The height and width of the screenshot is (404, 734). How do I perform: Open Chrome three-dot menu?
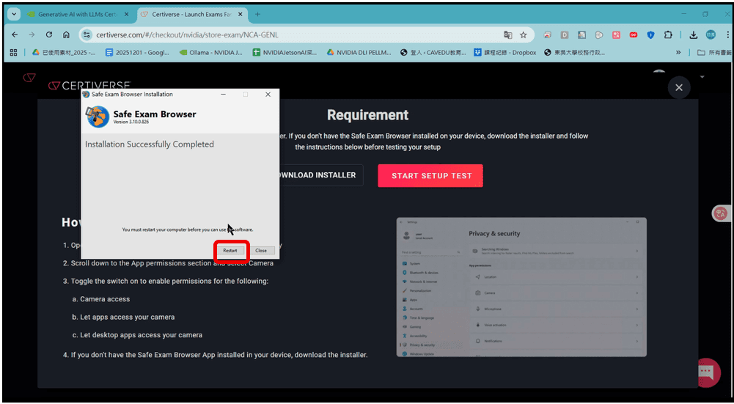click(x=728, y=34)
